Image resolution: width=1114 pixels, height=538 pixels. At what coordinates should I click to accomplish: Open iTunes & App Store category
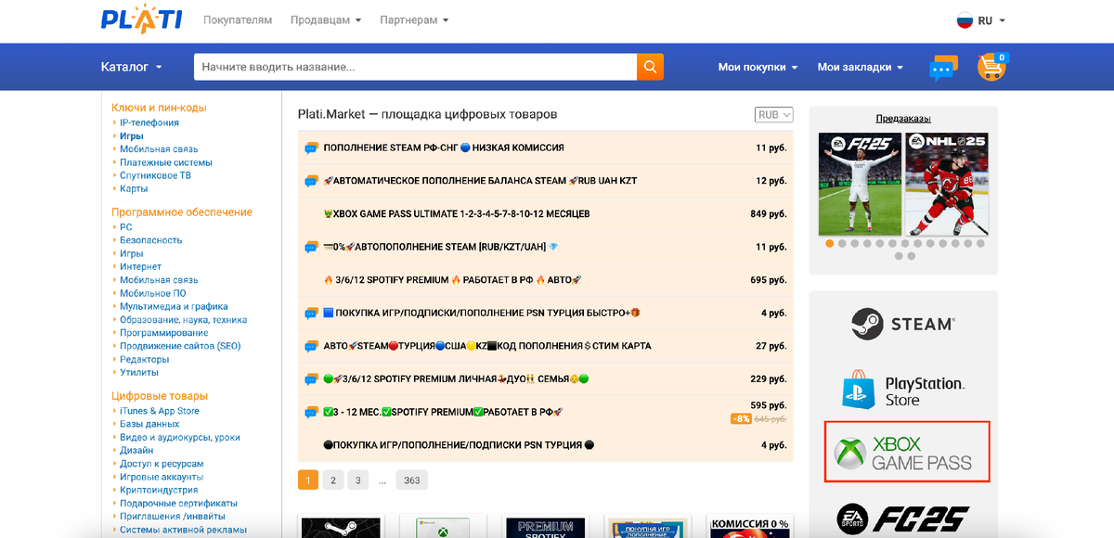tap(160, 411)
